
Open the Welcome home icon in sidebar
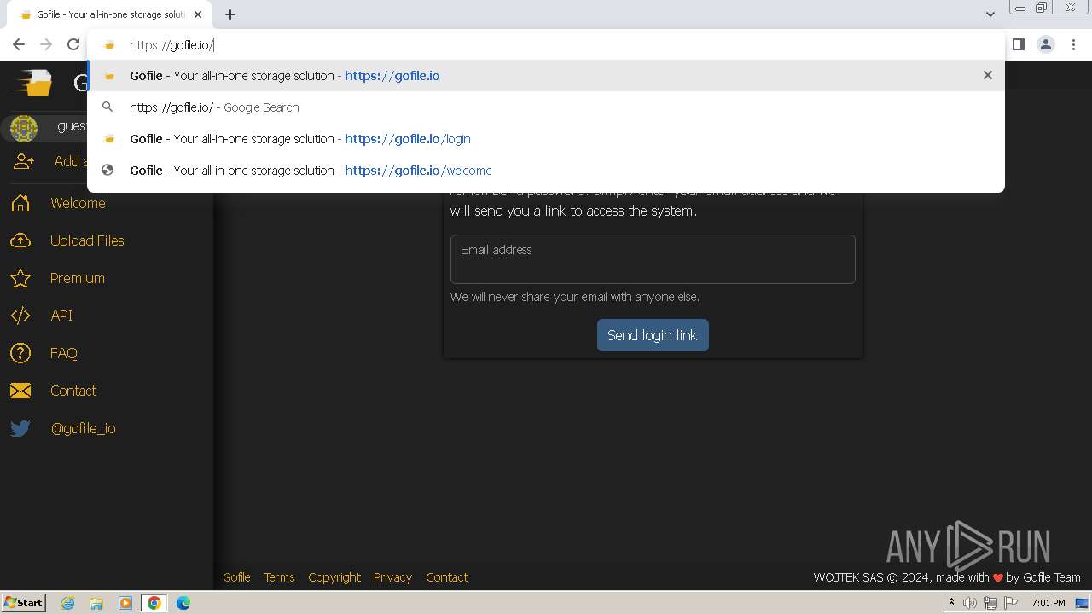pyautogui.click(x=20, y=203)
